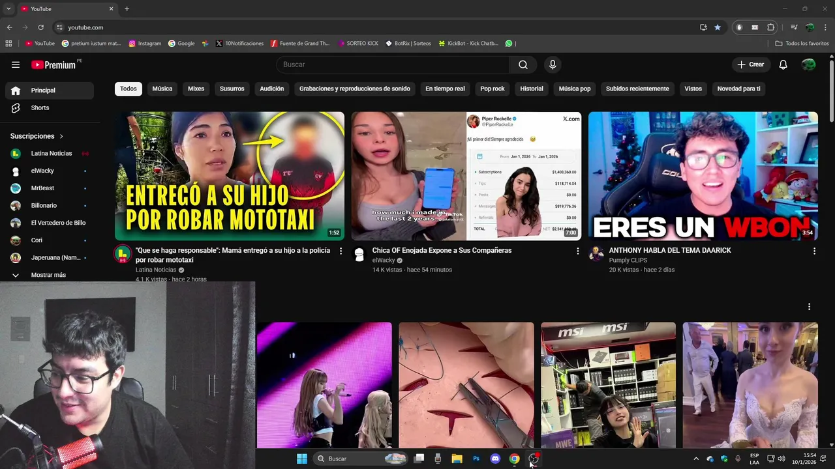Open the YouTube account avatar menu
This screenshot has height=469, width=835.
(x=808, y=64)
